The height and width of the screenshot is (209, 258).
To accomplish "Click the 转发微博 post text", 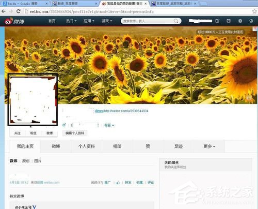I will (x=17, y=196).
